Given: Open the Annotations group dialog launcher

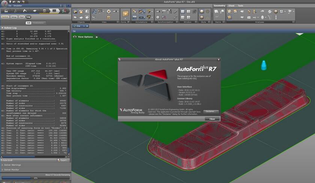Looking at the screenshot, I should pyautogui.click(x=152, y=22).
